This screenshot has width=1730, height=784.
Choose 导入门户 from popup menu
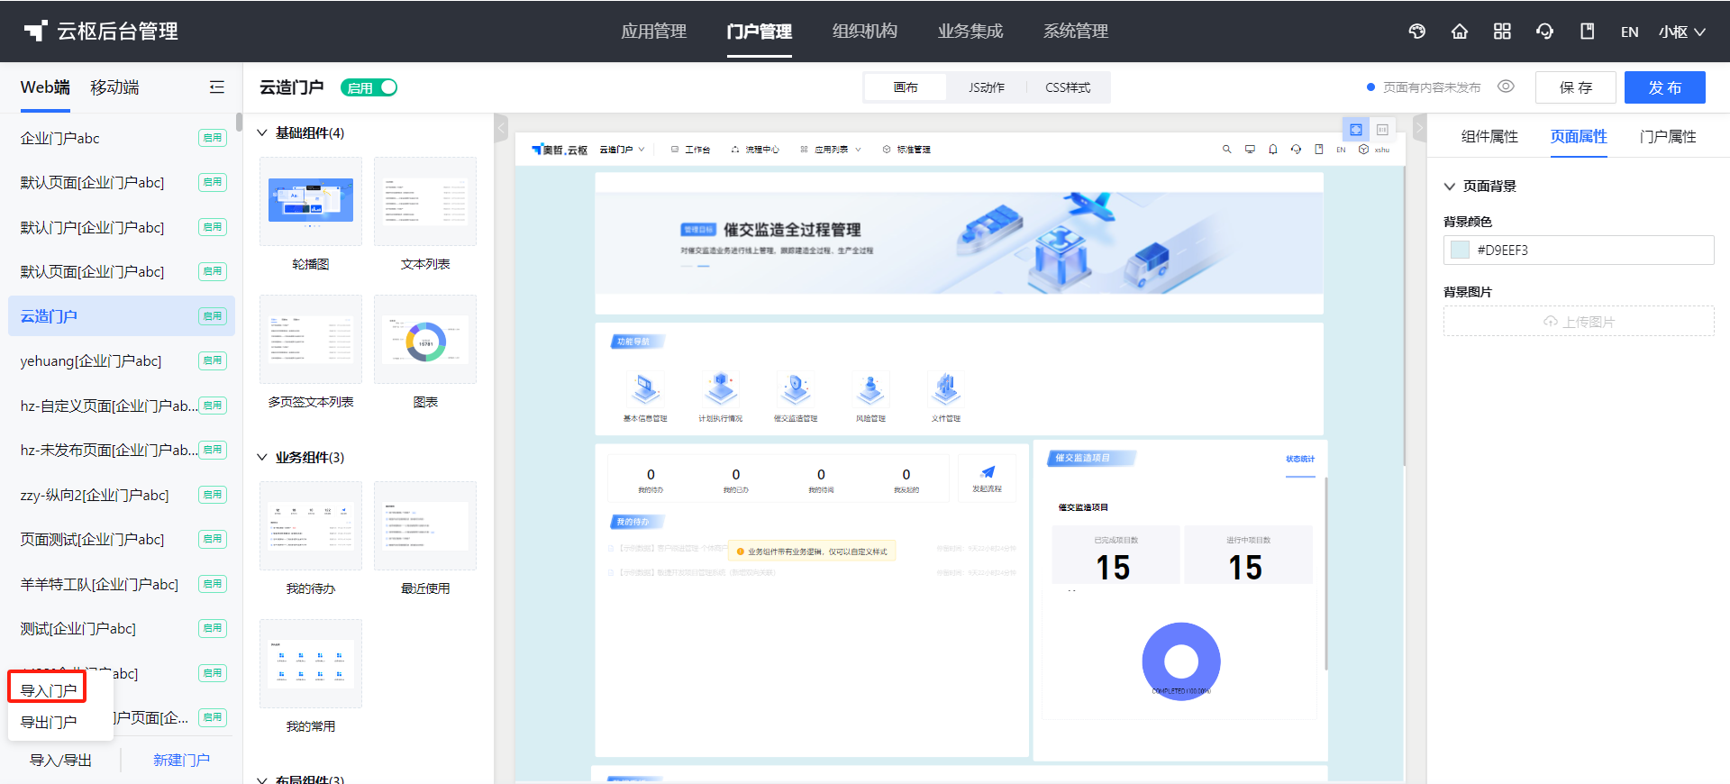[49, 690]
